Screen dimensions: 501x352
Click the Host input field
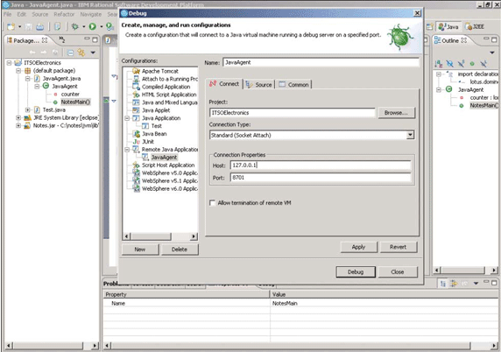321,165
